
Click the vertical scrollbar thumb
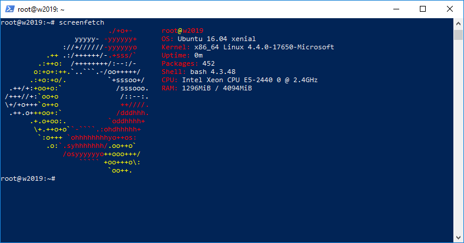point(458,35)
